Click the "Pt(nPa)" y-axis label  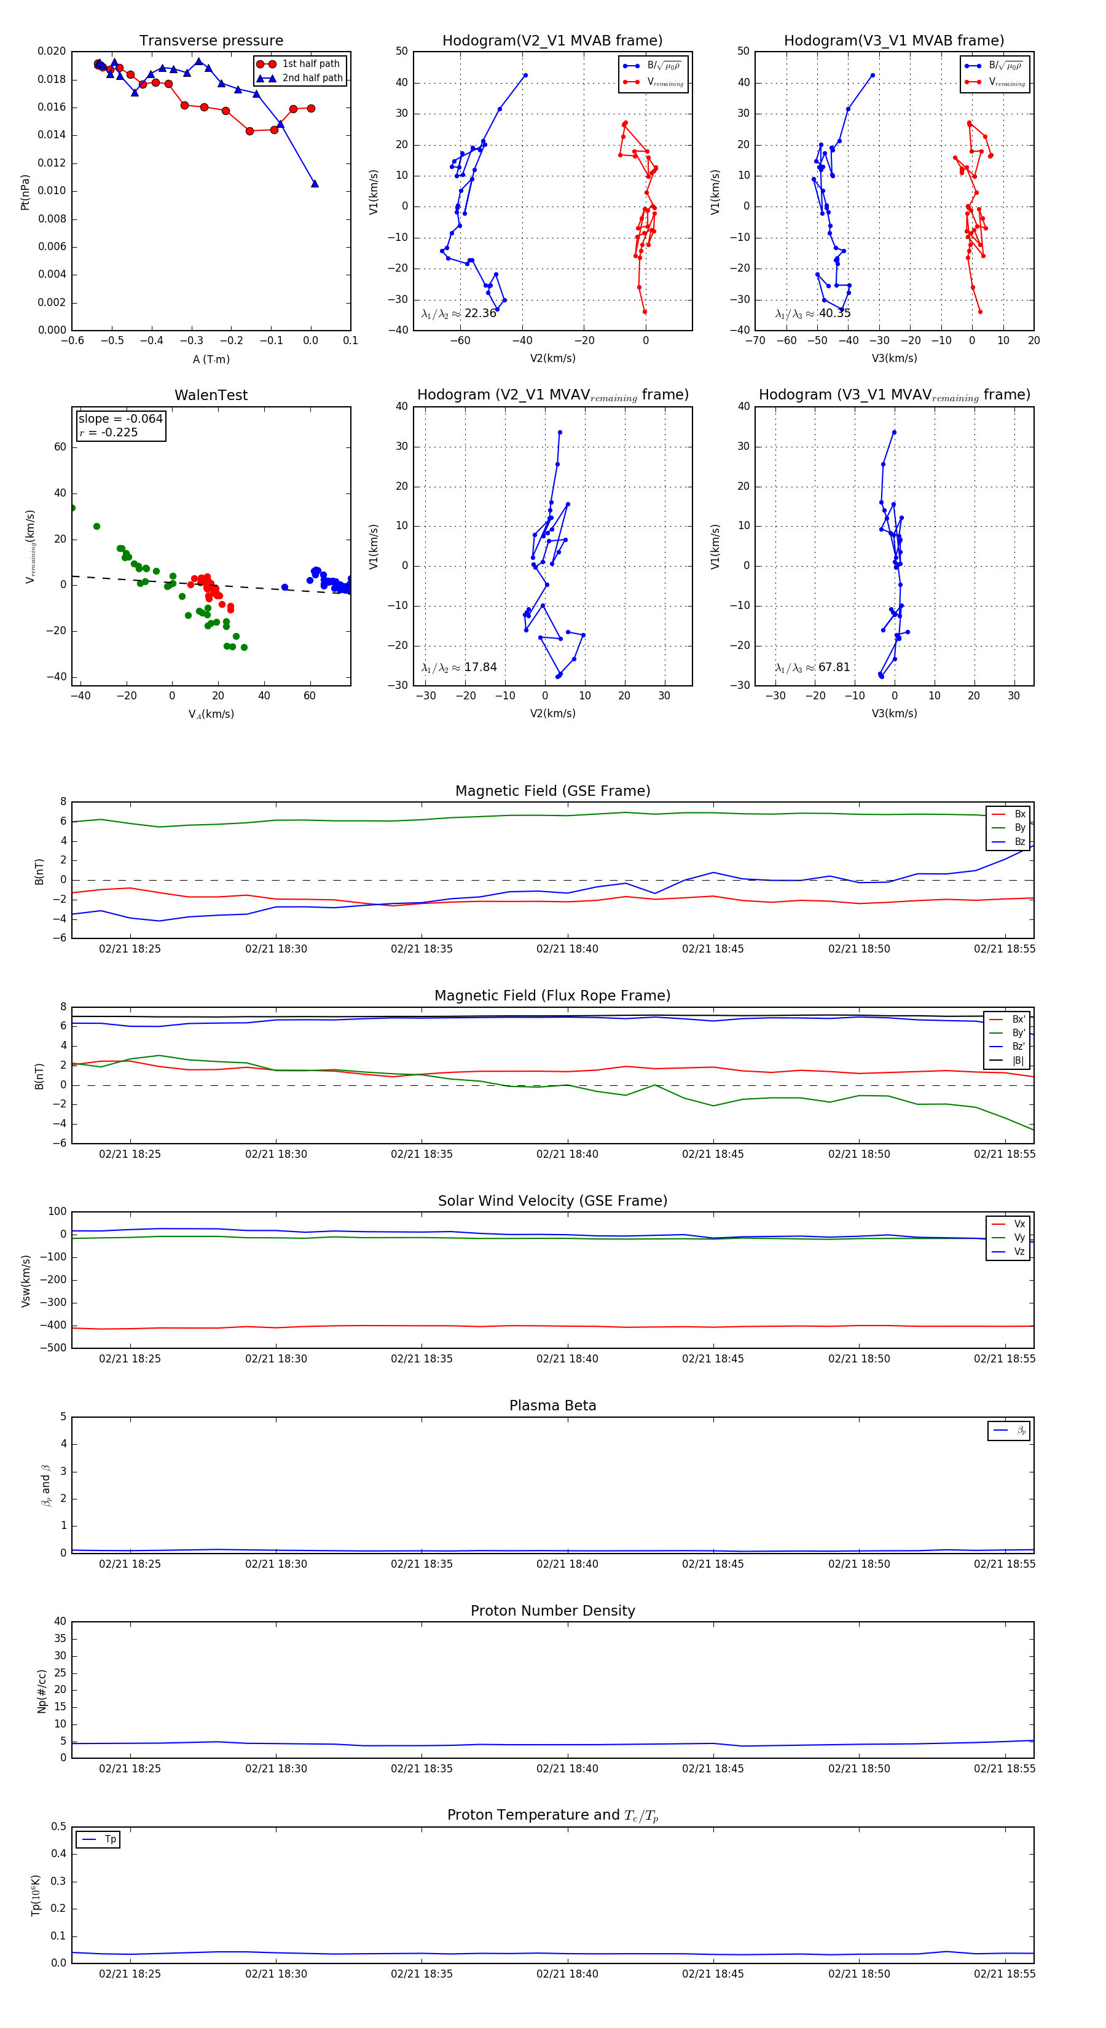coord(25,191)
